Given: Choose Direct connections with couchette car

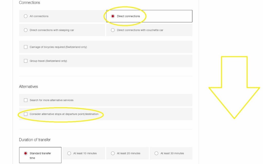Looking at the screenshot, I should [x=113, y=30].
